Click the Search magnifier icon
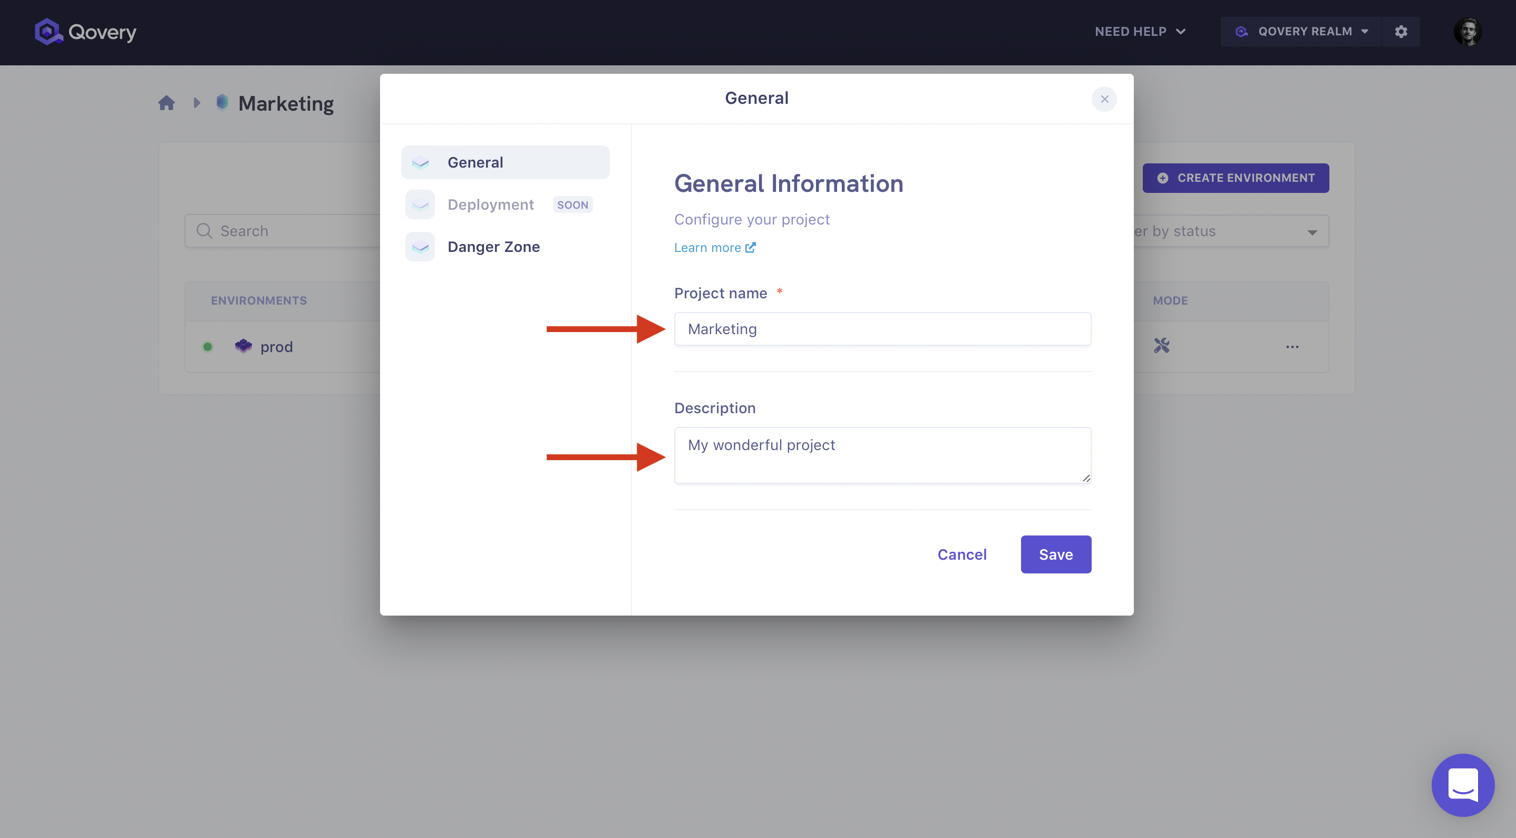Image resolution: width=1516 pixels, height=838 pixels. (204, 231)
